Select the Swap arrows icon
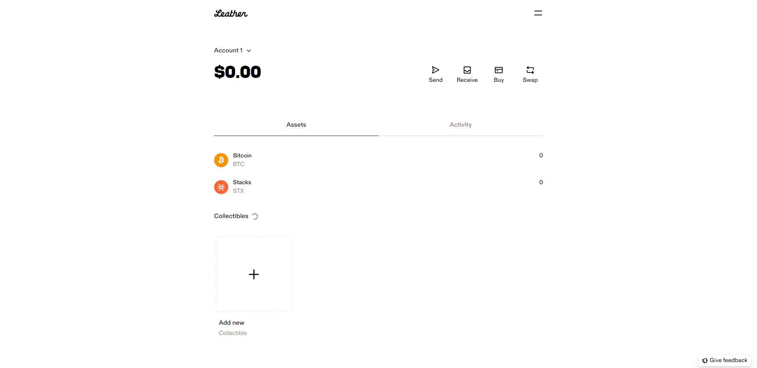The height and width of the screenshot is (368, 757). 530,69
